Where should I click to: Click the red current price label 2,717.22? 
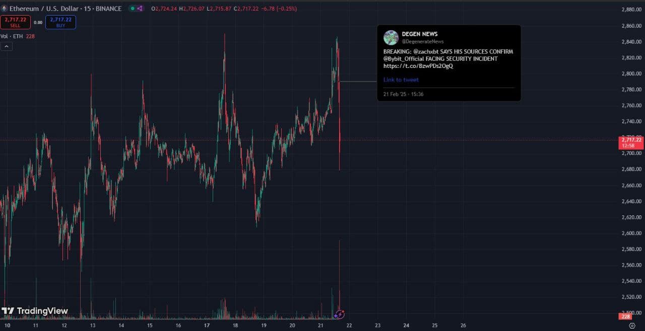pyautogui.click(x=631, y=142)
